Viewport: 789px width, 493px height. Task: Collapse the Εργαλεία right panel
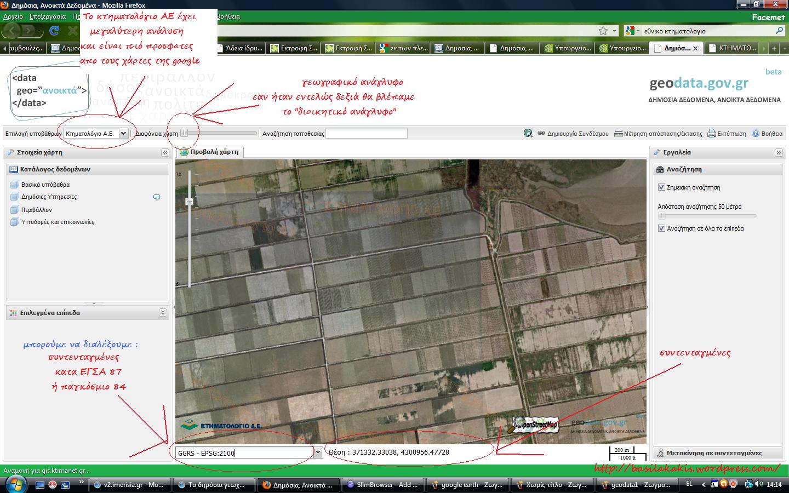[779, 153]
